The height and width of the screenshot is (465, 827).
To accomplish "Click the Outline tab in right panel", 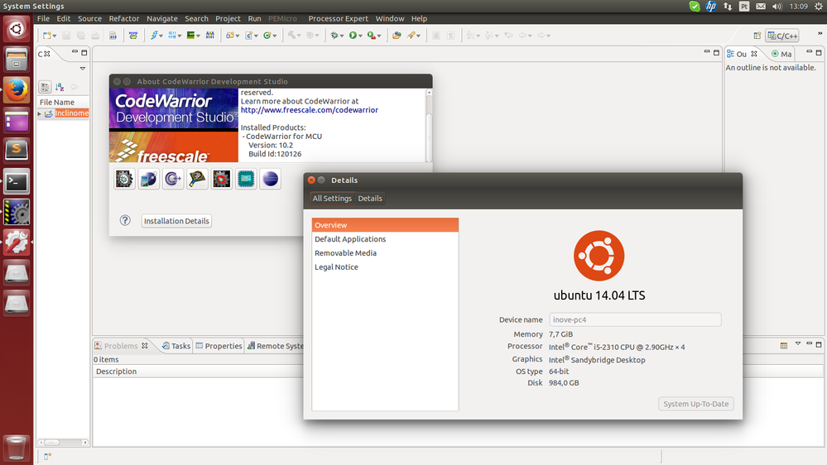I will coord(741,54).
